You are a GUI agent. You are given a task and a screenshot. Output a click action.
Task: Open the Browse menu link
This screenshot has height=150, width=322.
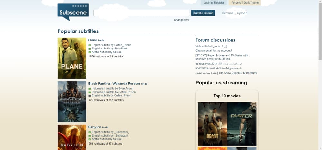(x=228, y=13)
